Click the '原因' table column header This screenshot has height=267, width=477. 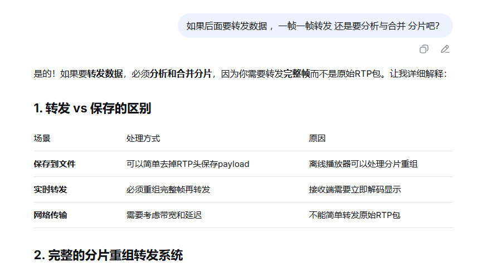click(317, 139)
